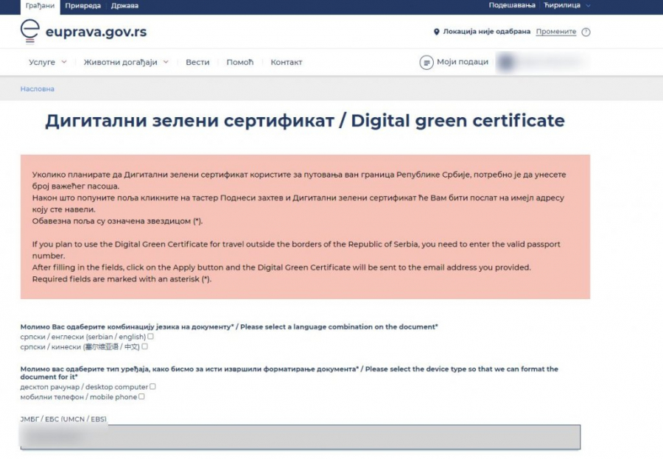
Task: Open the Вести menu item
Action: coord(197,63)
